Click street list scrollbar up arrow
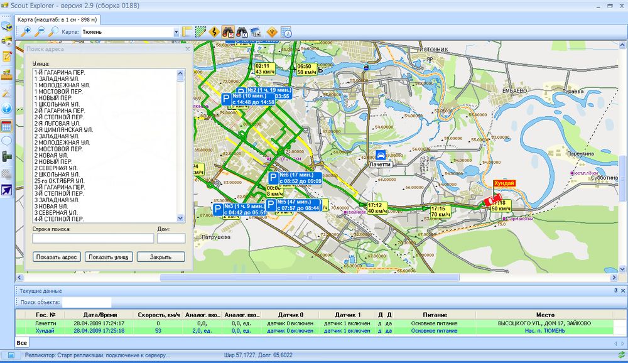 click(x=180, y=73)
